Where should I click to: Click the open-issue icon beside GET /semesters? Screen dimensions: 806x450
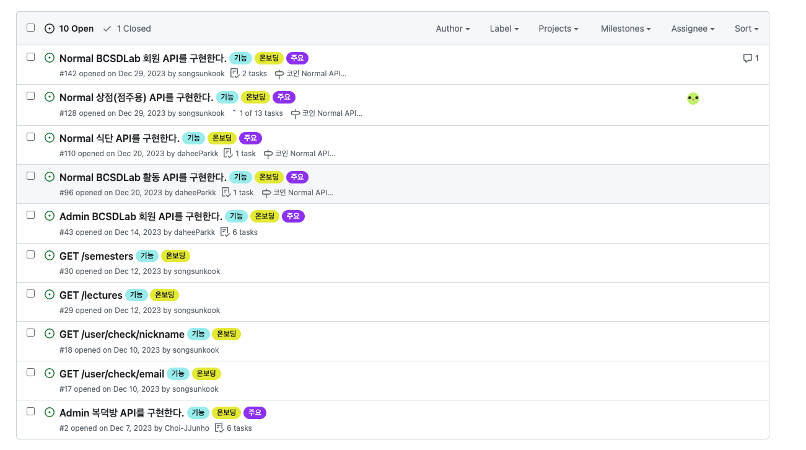(x=50, y=255)
